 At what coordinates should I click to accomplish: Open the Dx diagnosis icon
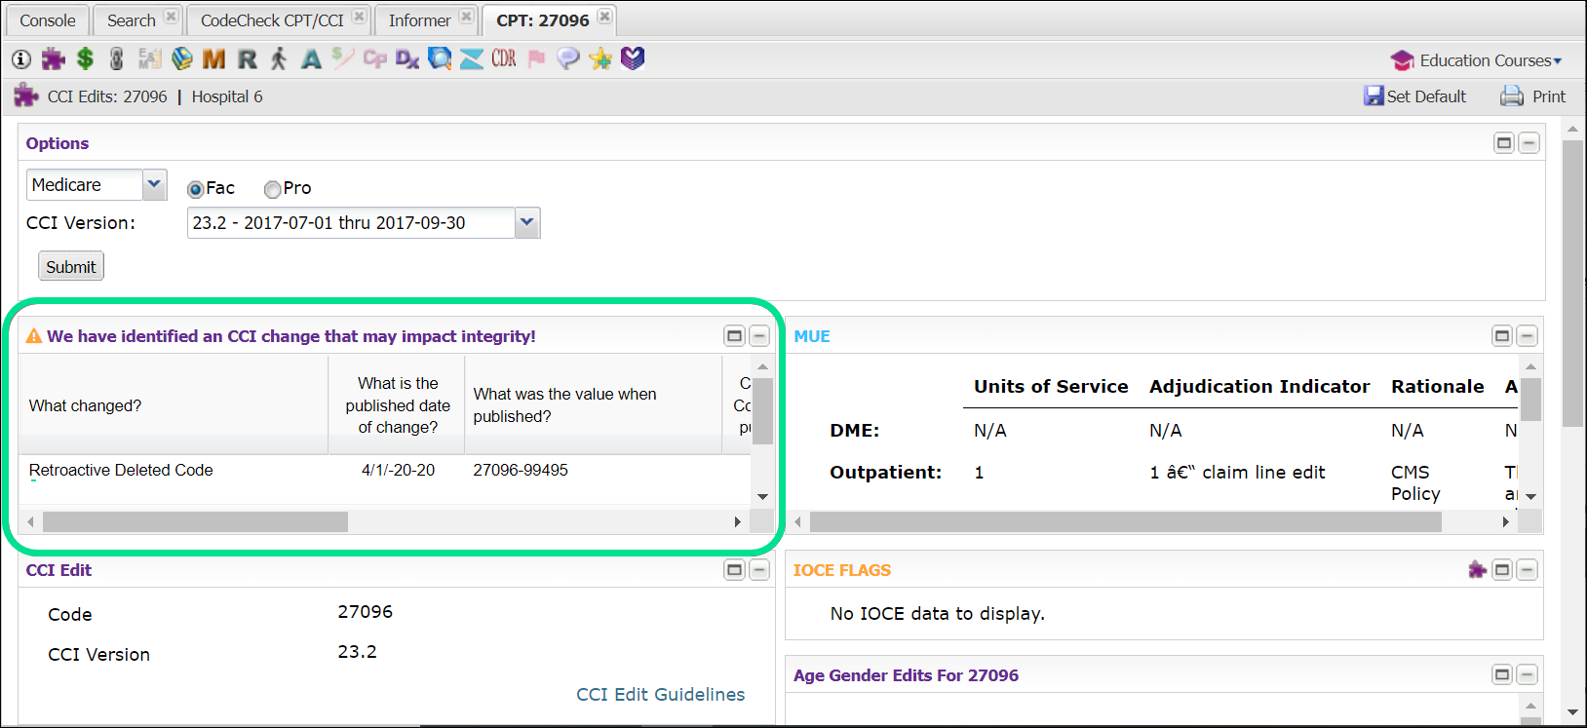click(x=407, y=59)
